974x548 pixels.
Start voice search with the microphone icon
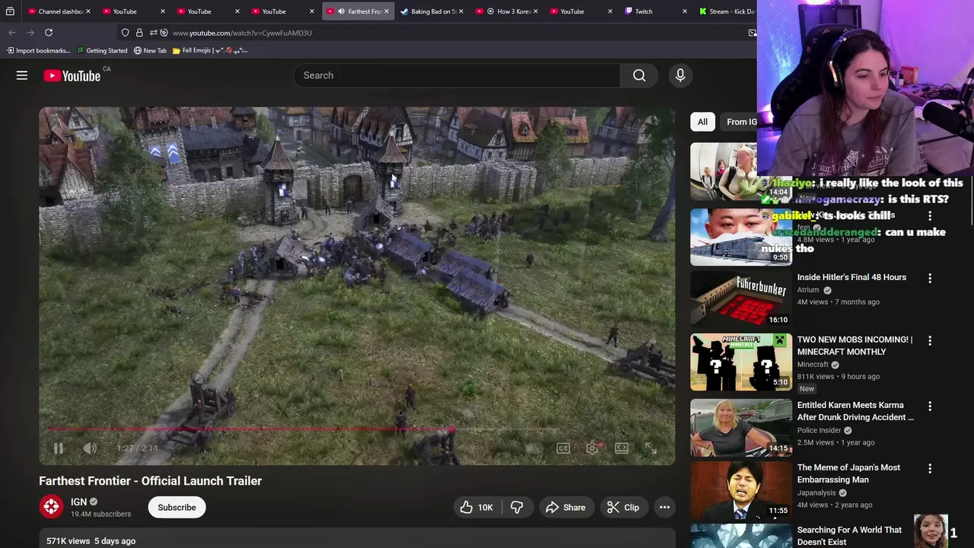(x=680, y=75)
